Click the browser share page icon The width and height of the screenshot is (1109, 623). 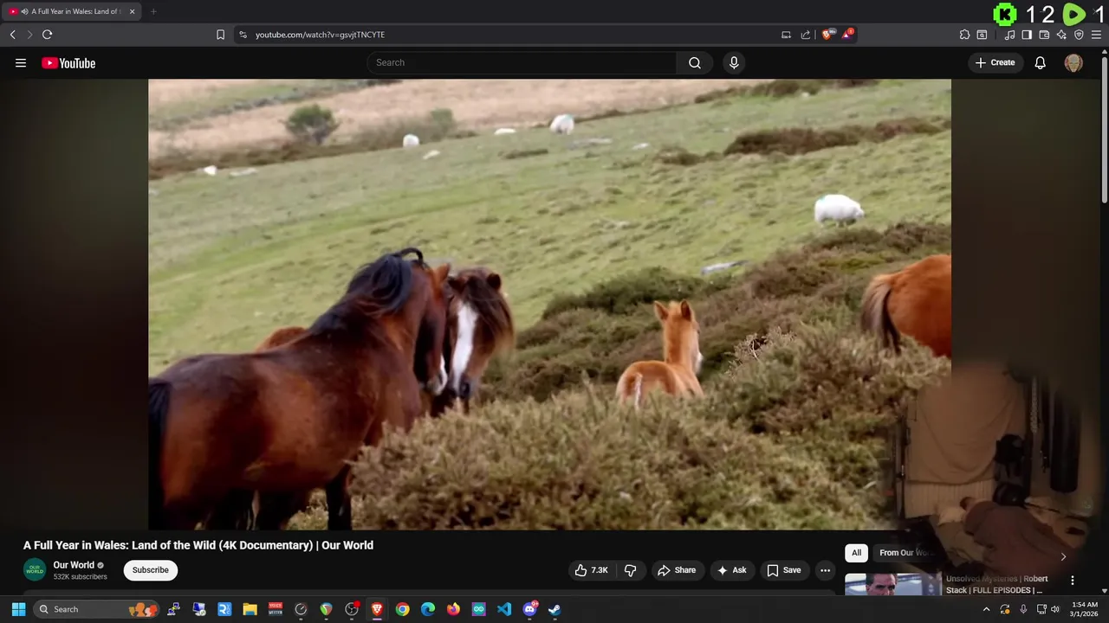tap(806, 35)
